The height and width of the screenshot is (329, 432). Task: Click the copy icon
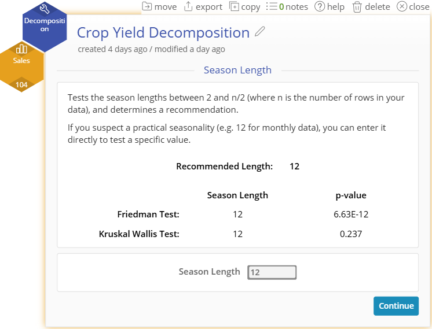point(234,6)
